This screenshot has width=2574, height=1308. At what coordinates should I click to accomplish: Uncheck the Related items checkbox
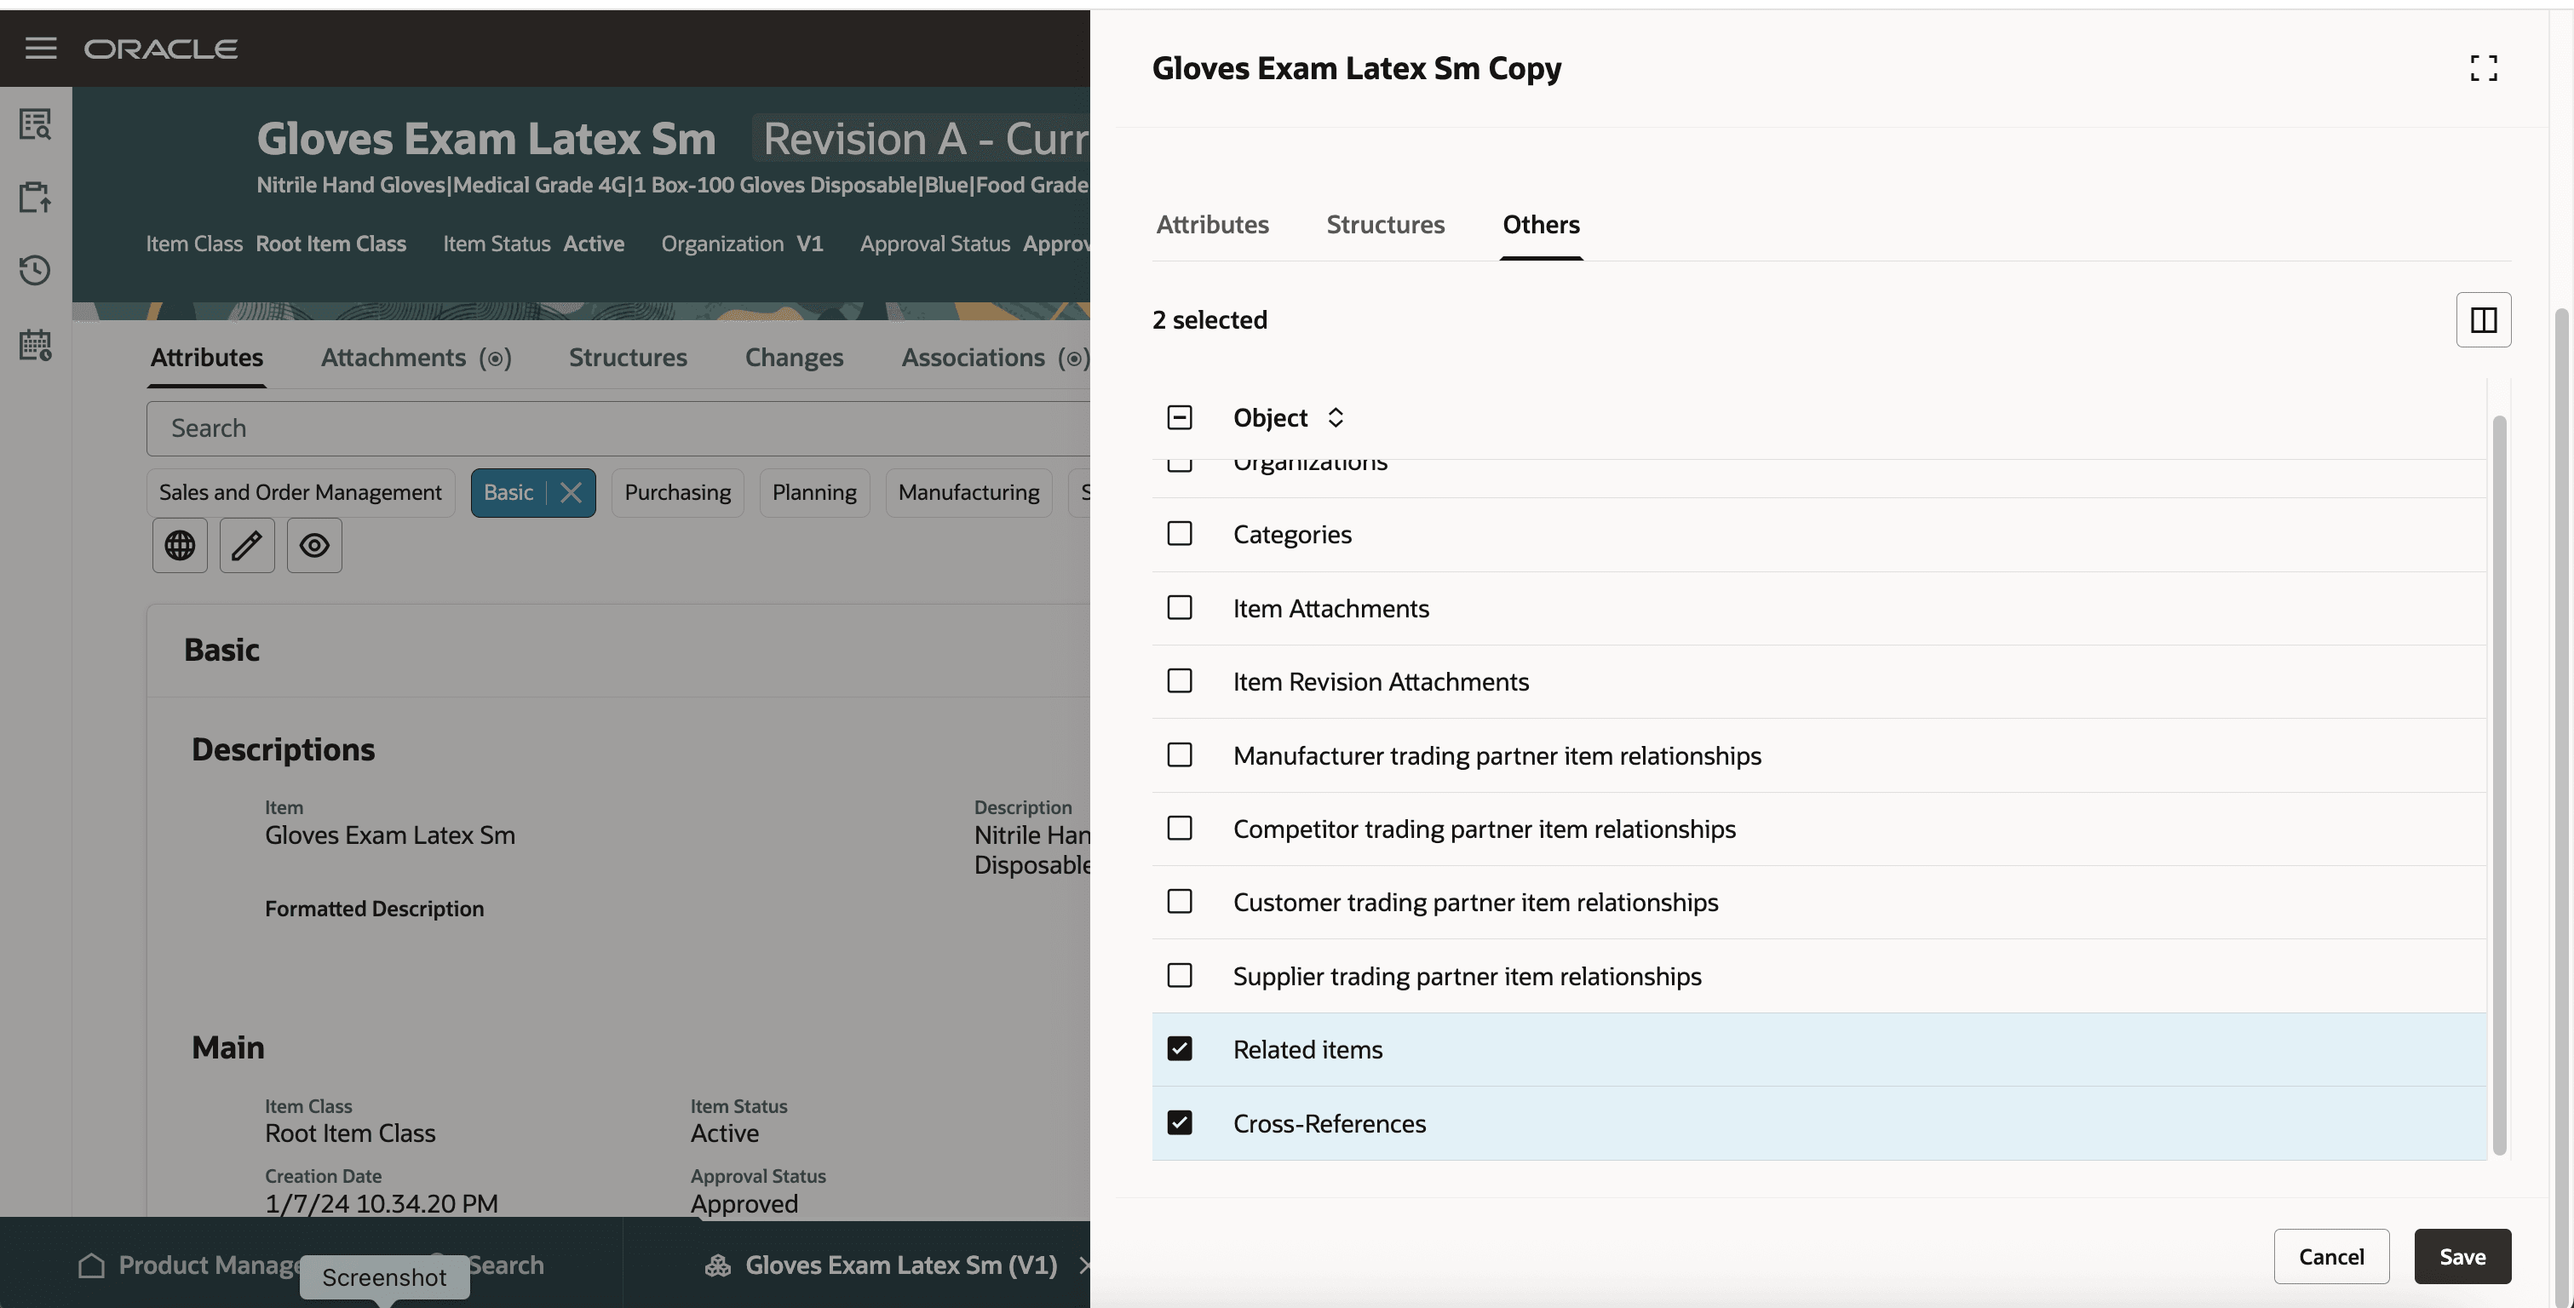click(x=1179, y=1049)
